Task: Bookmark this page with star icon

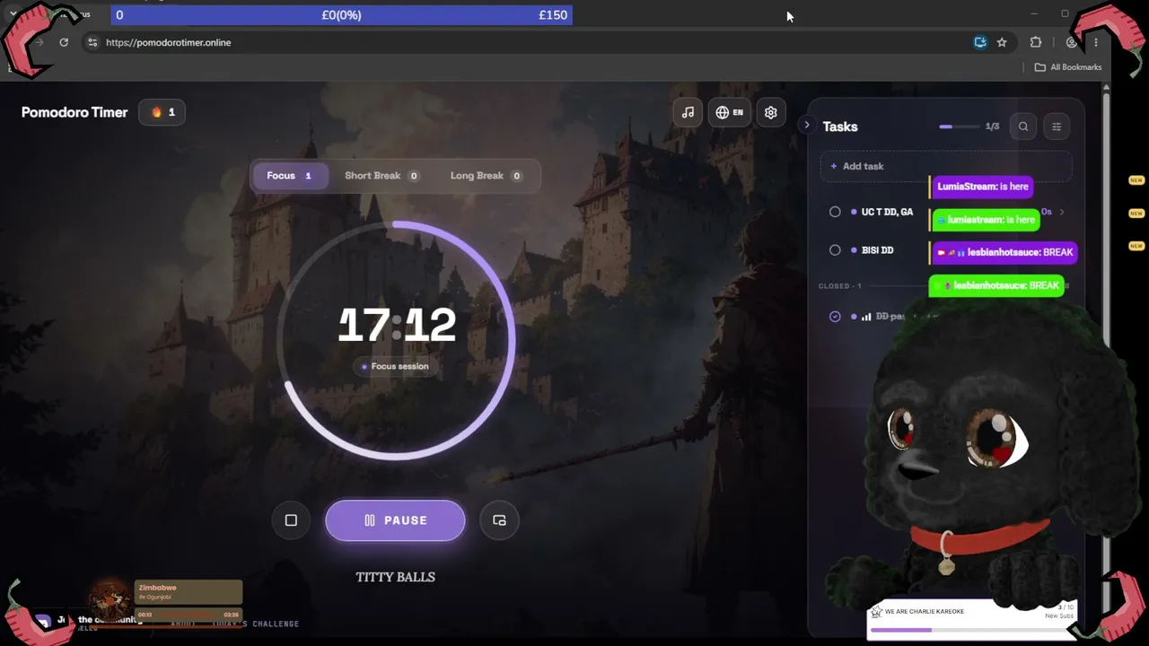Action: coord(1002,42)
